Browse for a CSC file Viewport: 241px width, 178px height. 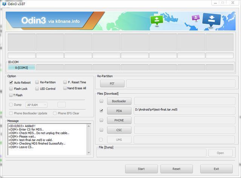coord(119,130)
